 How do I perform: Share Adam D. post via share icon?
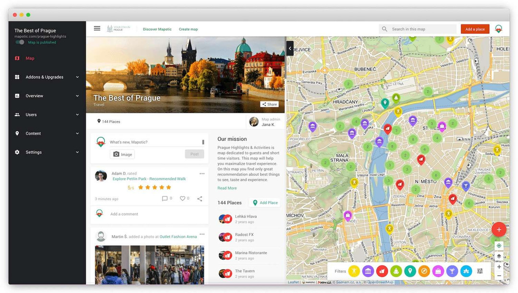pos(200,198)
